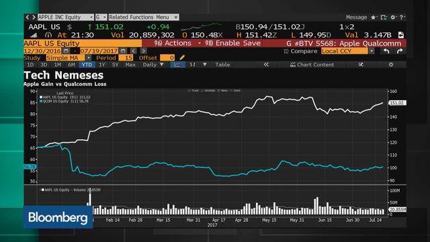
Task: Open the document export icon beside Val
Action: tap(401, 35)
